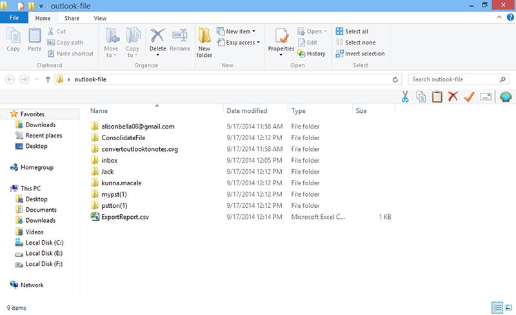Click the refresh icon in the address bar
The width and height of the screenshot is (516, 315).
[395, 79]
